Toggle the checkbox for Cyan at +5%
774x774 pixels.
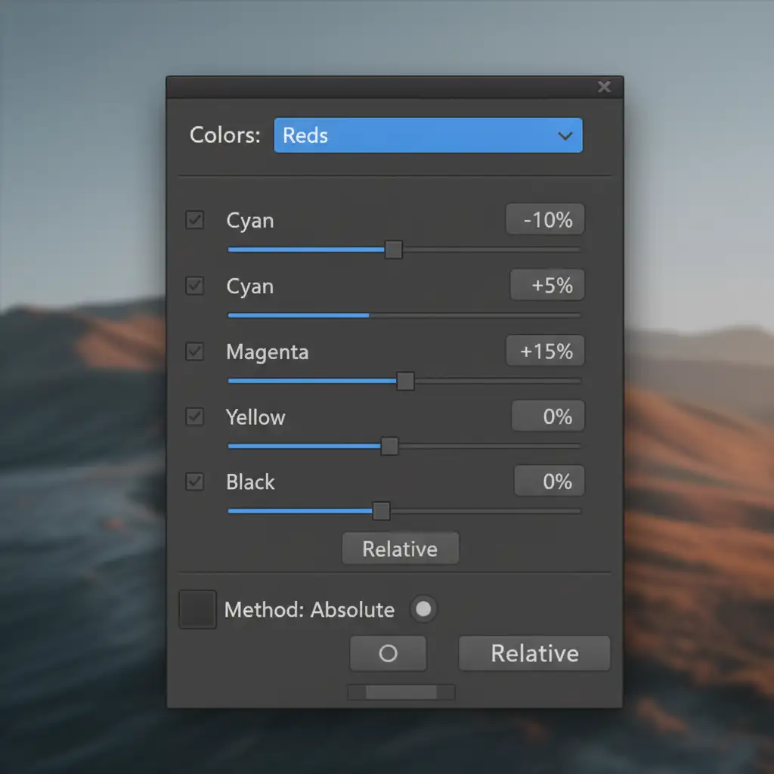click(x=195, y=286)
